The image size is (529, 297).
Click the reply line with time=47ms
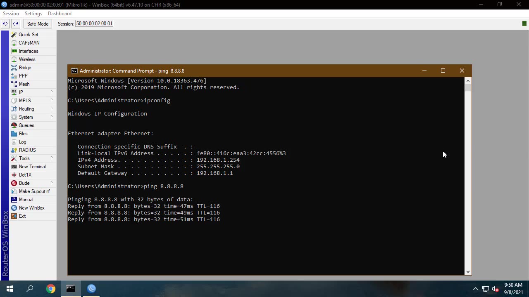coord(144,206)
